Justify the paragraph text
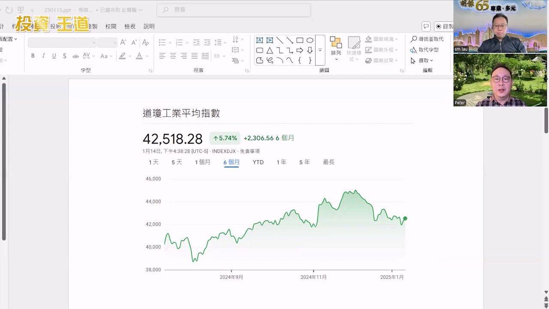Image resolution: width=549 pixels, height=309 pixels. point(194,56)
